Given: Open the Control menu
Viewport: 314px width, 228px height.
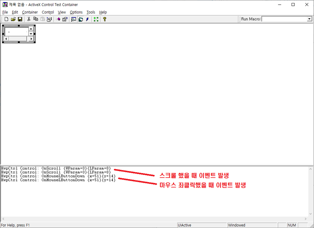Looking at the screenshot, I should tap(48, 12).
